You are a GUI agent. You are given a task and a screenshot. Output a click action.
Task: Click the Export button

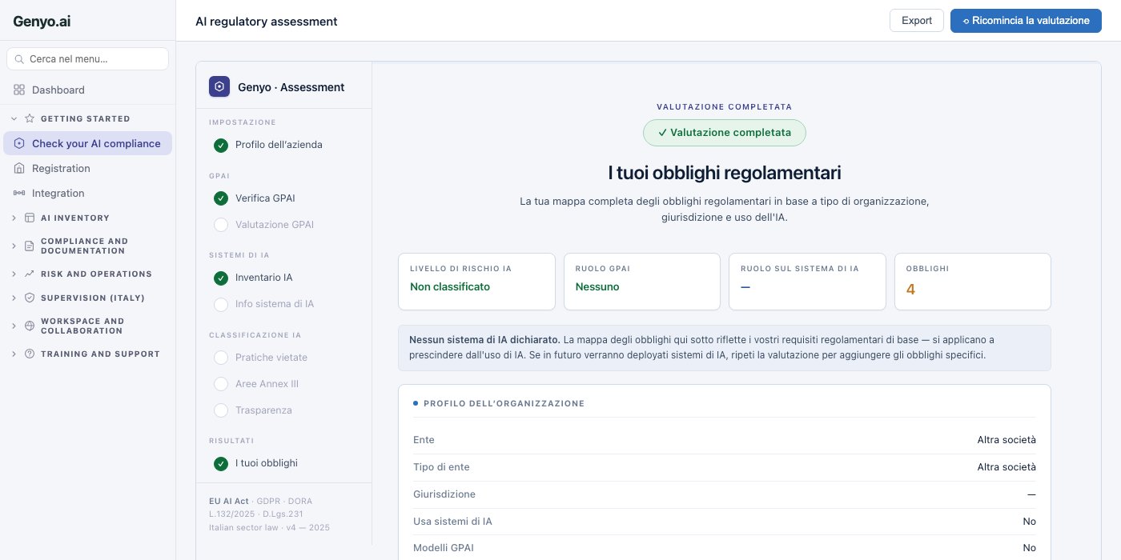[917, 21]
